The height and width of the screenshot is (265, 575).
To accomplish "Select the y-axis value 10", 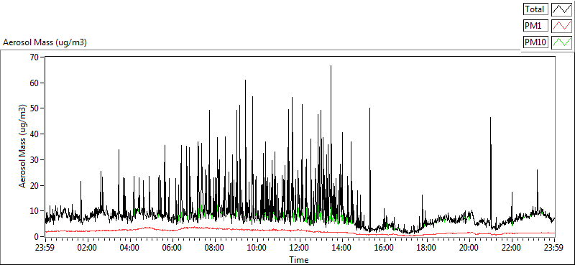I will click(34, 211).
